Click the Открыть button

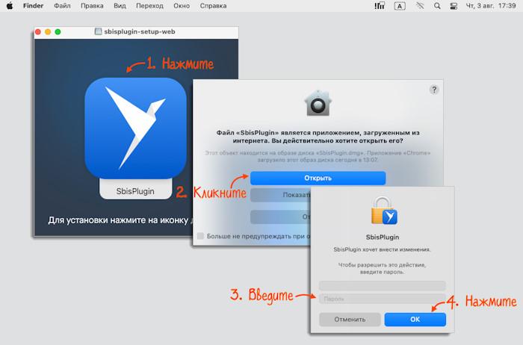tap(318, 178)
